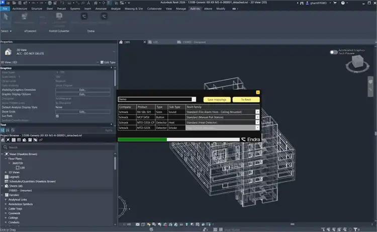Expand the Floor Plans tree node
The image size is (377, 232).
click(6, 159)
